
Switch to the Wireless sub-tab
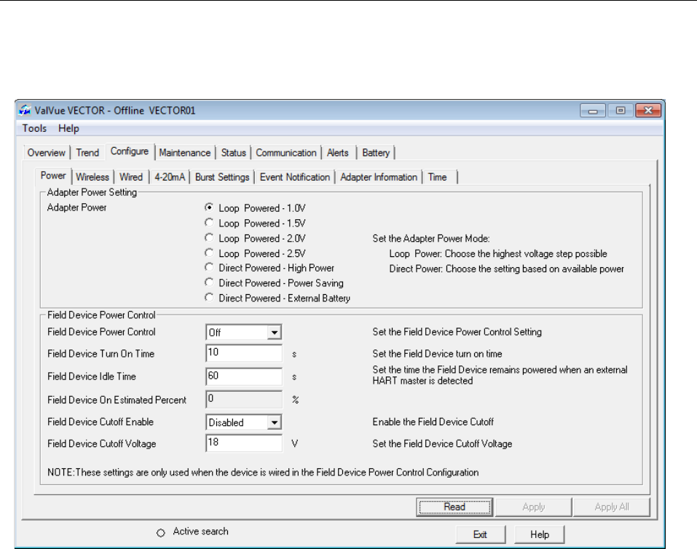tap(92, 178)
